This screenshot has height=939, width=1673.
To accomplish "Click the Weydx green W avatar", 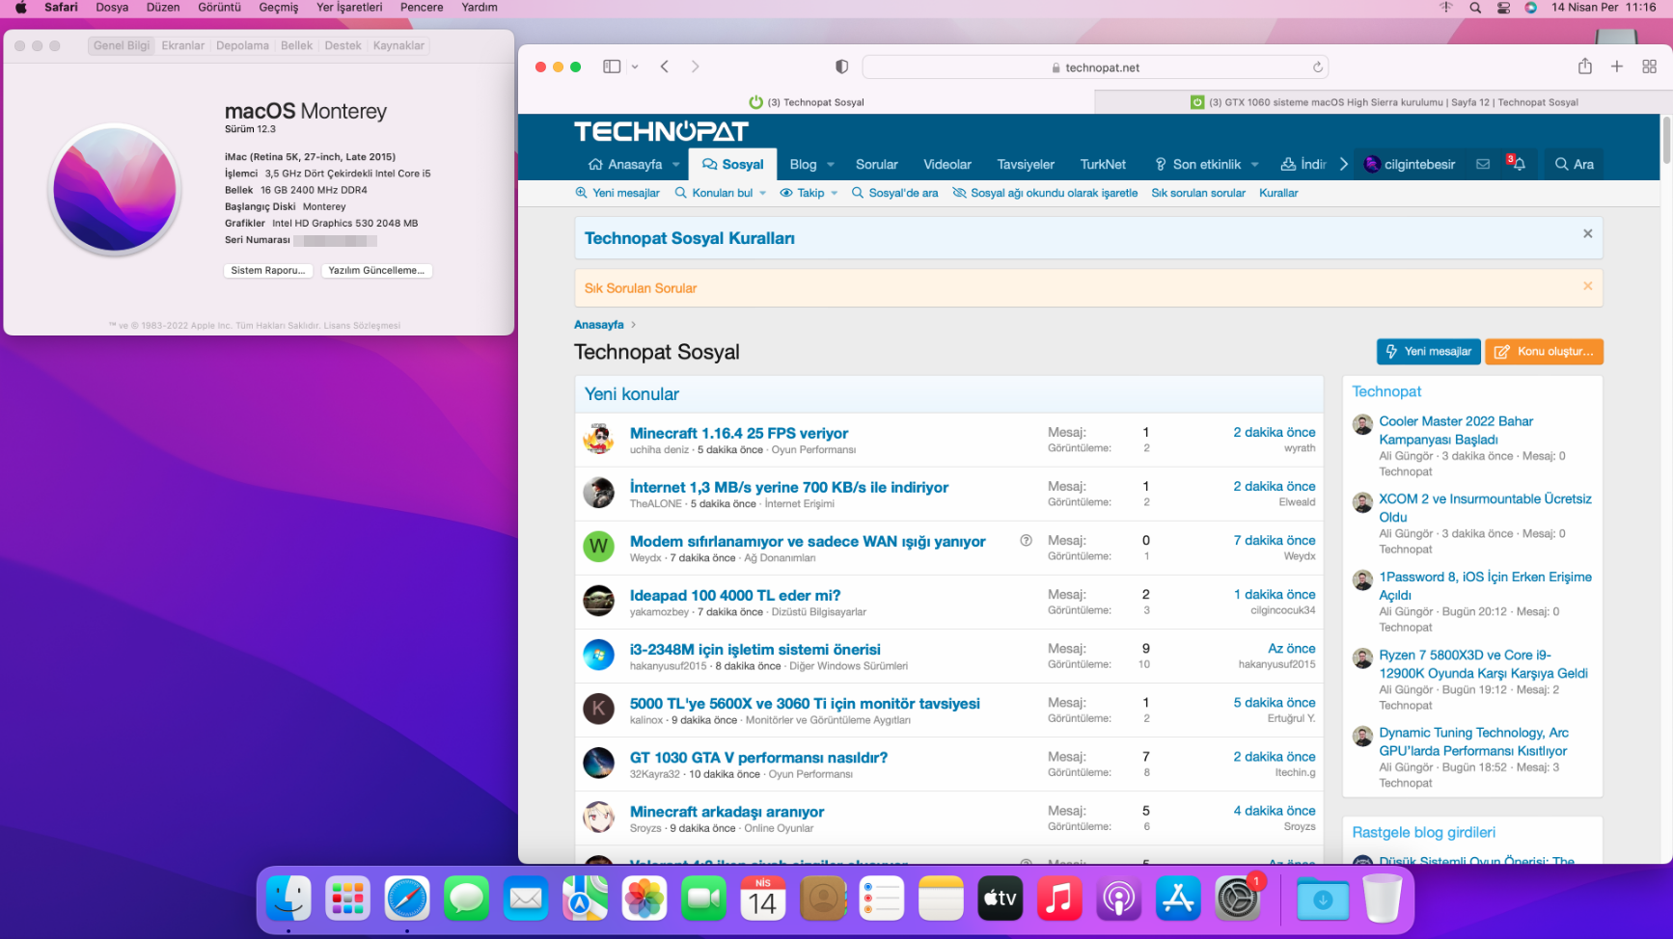I will (598, 546).
